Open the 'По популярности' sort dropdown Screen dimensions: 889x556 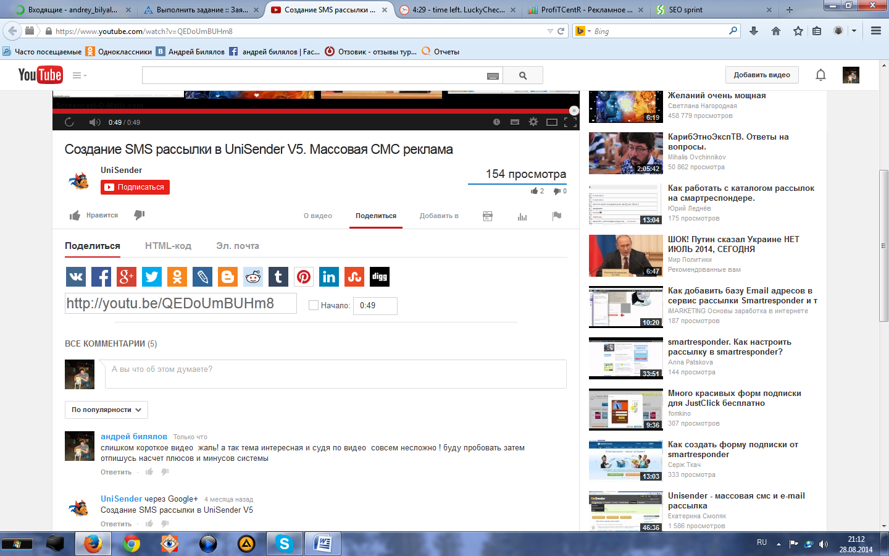tap(106, 410)
